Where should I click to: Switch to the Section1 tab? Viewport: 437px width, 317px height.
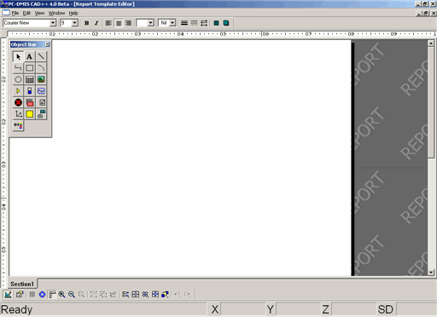tap(22, 284)
